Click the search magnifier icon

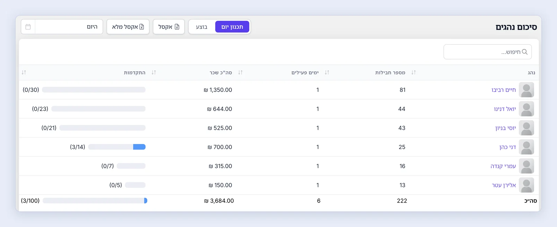(525, 52)
